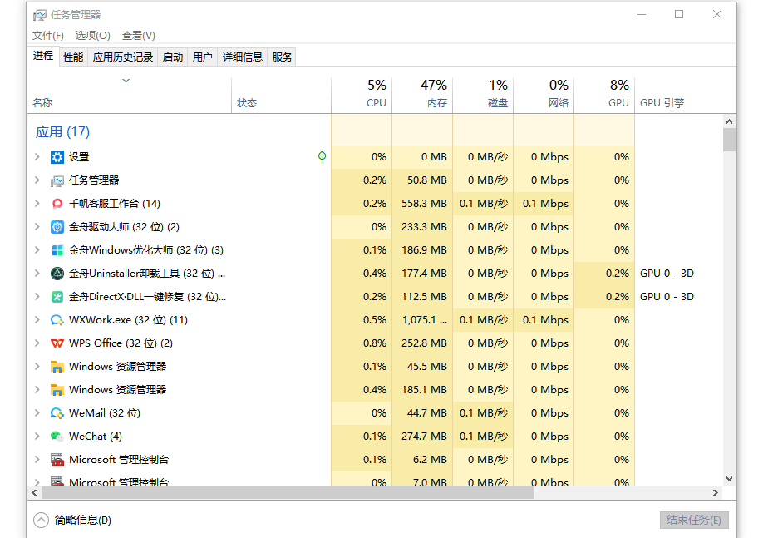The image size is (763, 538).
Task: Expand the WeMail process group
Action: 37,413
